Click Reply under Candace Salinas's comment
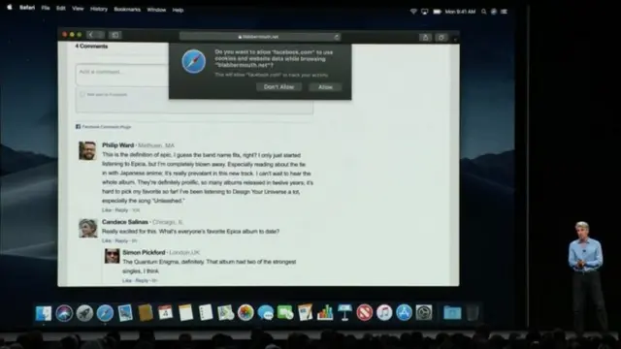This screenshot has height=349, width=621. (121, 240)
